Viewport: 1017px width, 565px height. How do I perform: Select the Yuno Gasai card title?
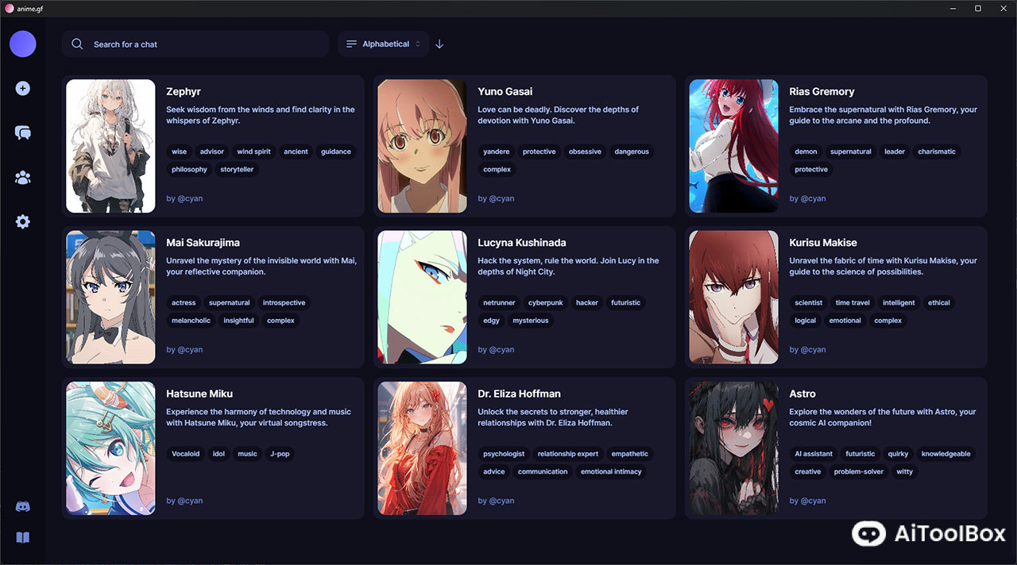[x=505, y=91]
